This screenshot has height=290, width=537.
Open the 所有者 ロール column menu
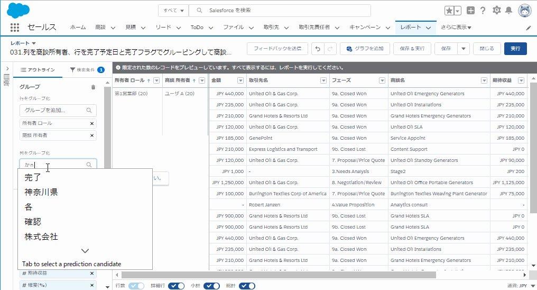[x=156, y=80]
